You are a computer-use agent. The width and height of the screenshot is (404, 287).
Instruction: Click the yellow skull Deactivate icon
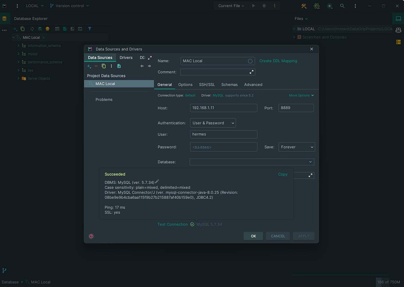(x=47, y=29)
